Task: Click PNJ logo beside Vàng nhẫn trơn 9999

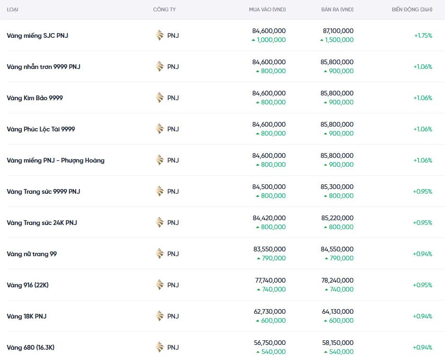Action: (x=160, y=67)
